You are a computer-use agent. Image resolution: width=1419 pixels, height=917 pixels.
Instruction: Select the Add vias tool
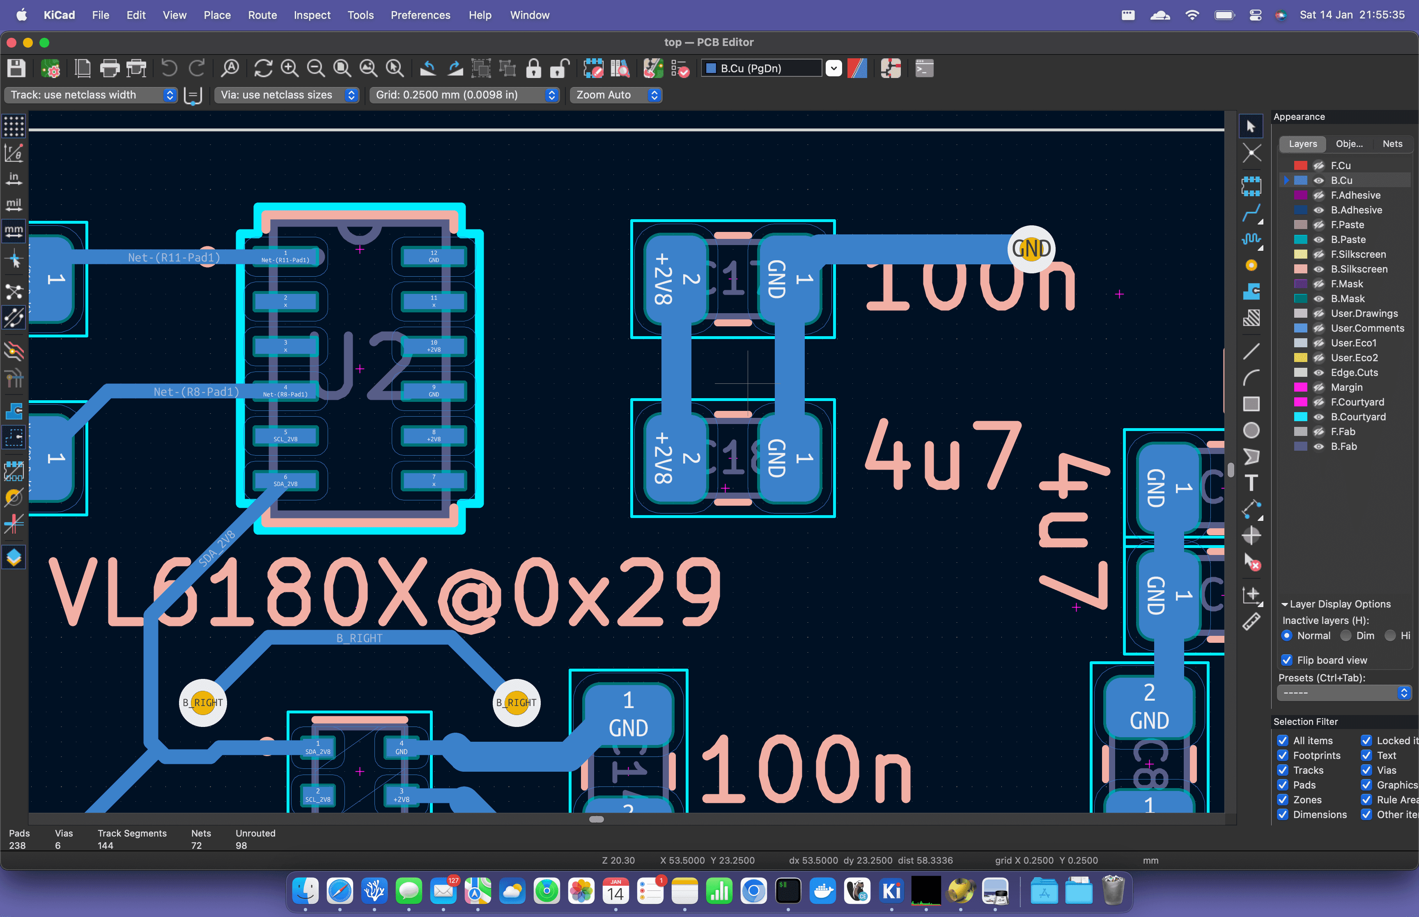coord(1251,265)
